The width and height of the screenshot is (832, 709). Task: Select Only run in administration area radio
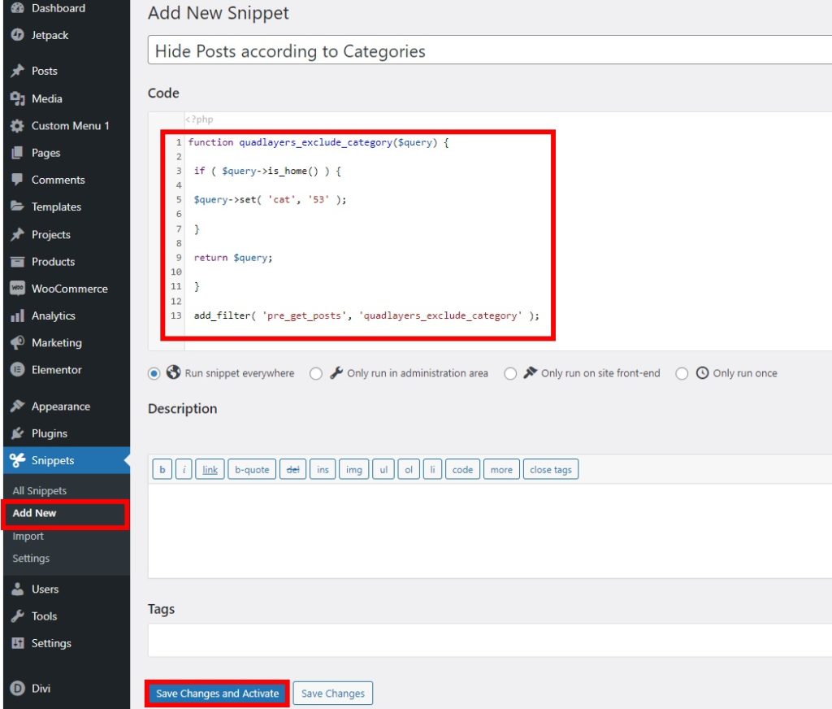[x=316, y=374]
